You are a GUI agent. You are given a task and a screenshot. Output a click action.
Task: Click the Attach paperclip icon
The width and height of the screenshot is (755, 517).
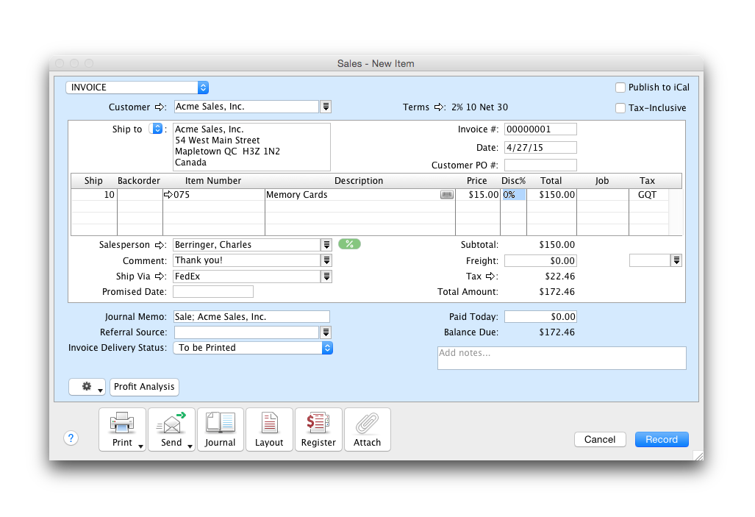point(367,429)
